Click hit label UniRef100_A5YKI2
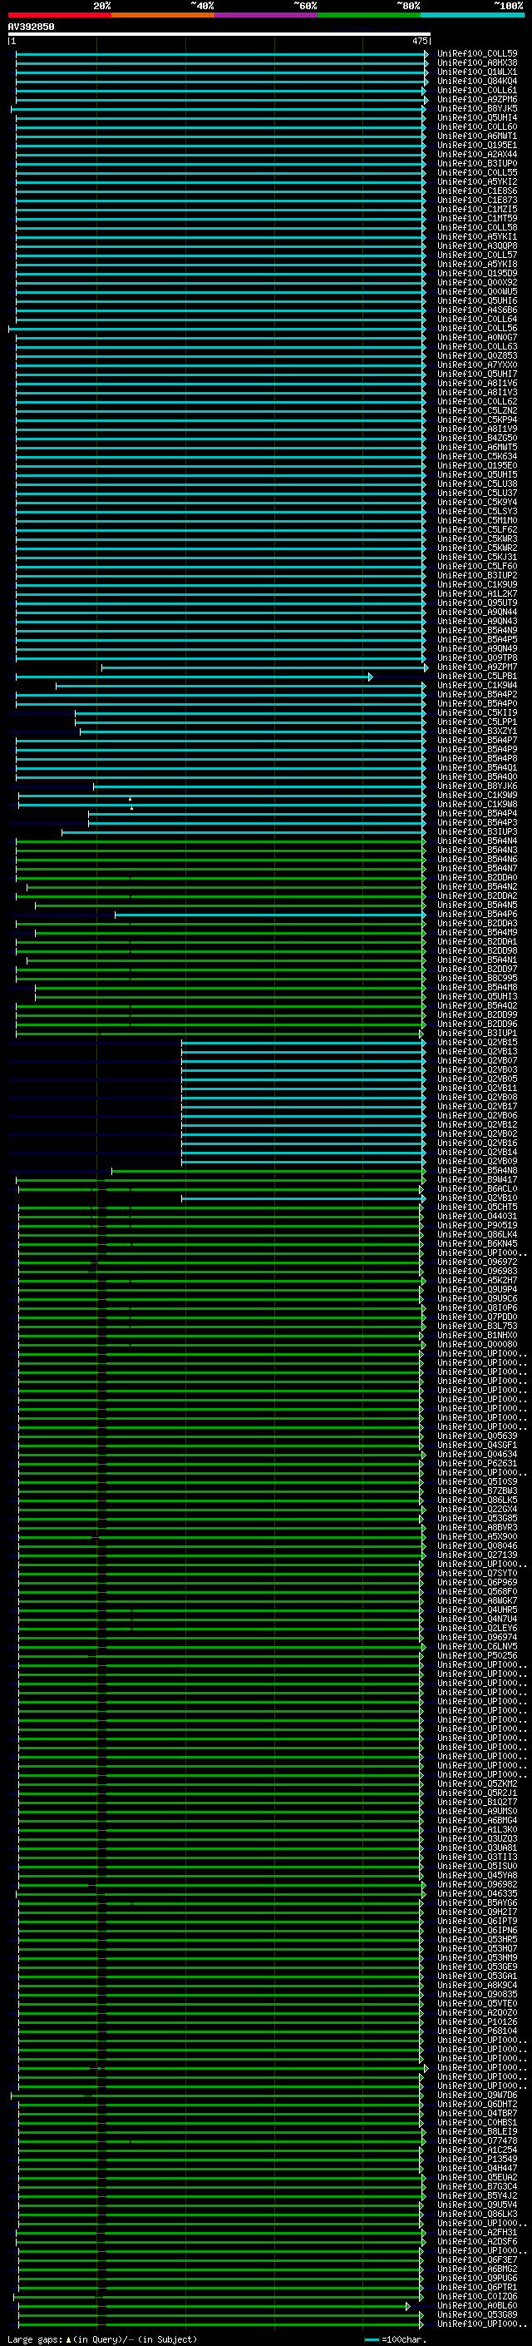Screen dimensions: 532x2346 click(x=477, y=181)
